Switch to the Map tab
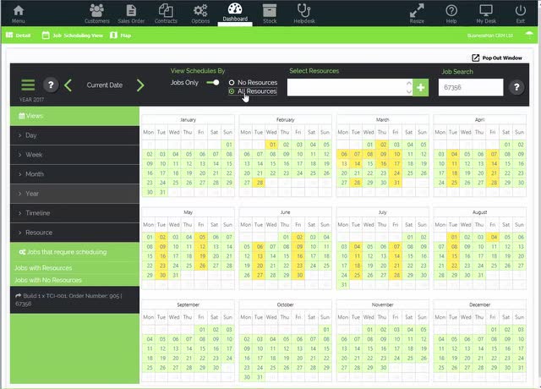This screenshot has height=389, width=541. [120, 36]
